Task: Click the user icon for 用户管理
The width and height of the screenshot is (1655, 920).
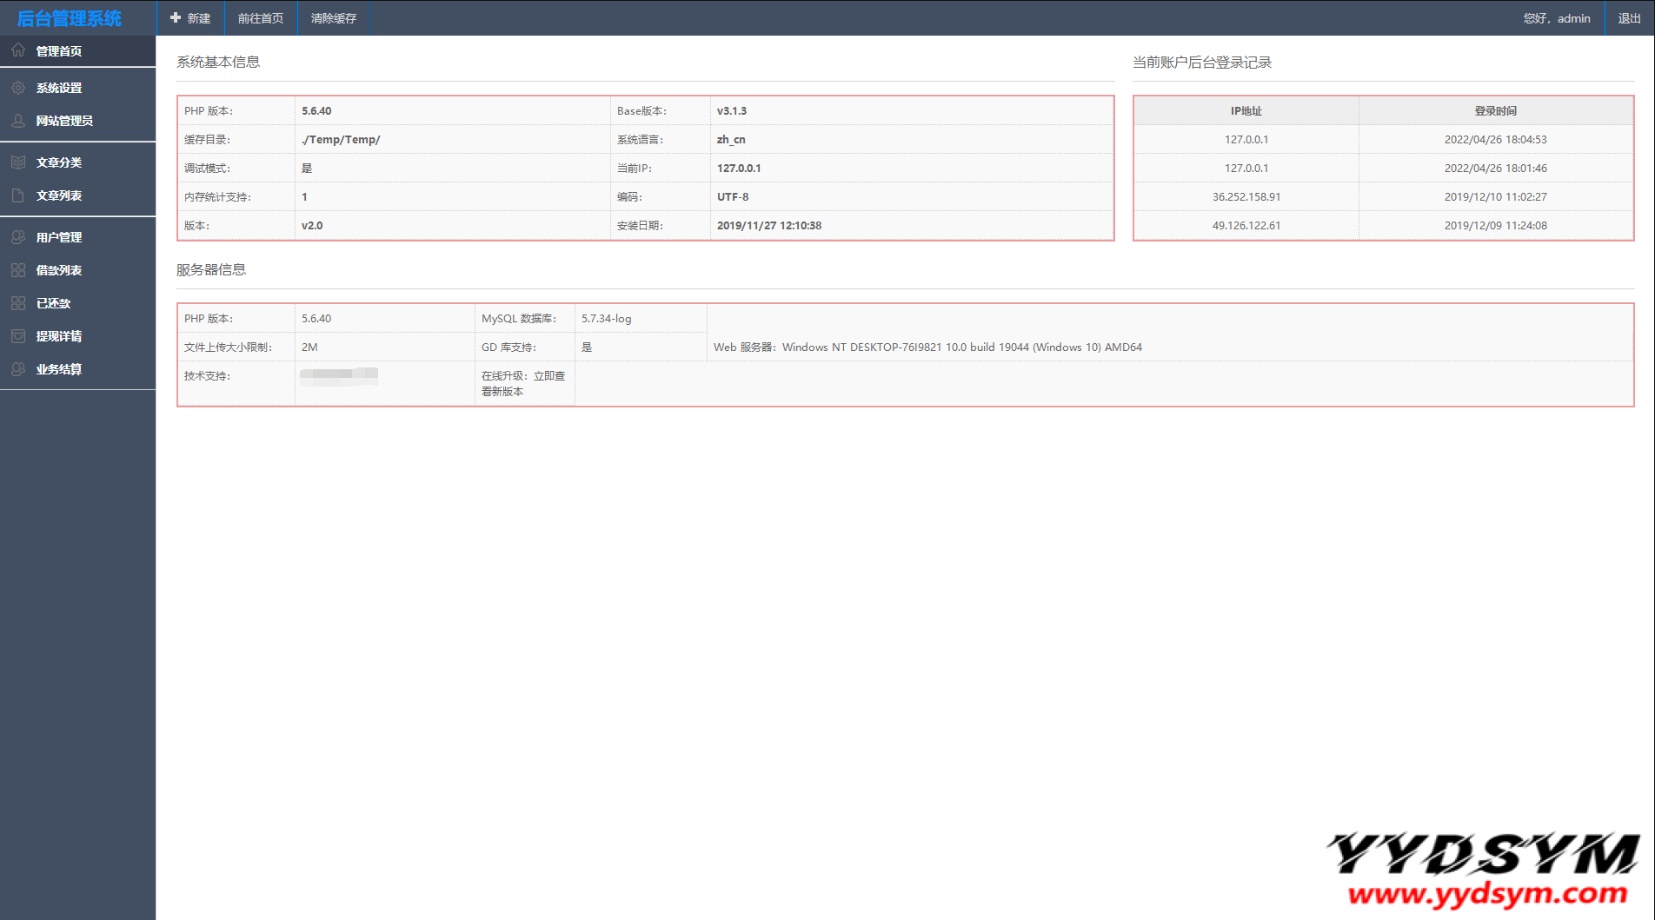Action: pos(18,237)
